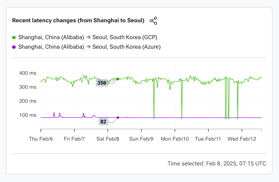The image size is (279, 182).
Task: Click the share icon beside the chart title
Action: tap(153, 21)
